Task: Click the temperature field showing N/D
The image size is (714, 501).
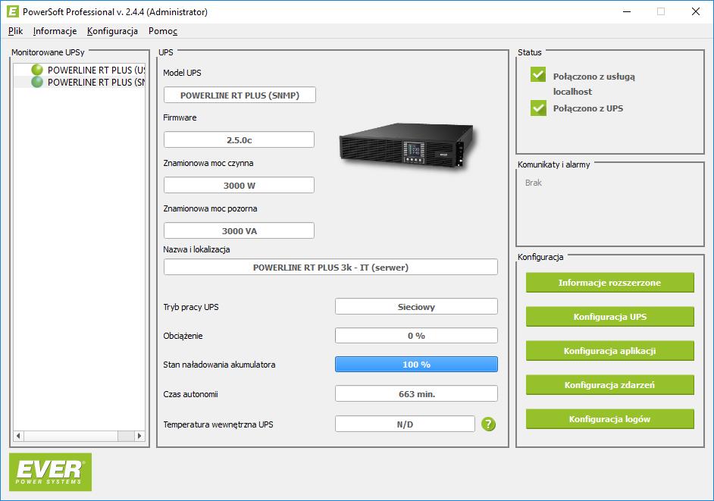Action: point(405,424)
